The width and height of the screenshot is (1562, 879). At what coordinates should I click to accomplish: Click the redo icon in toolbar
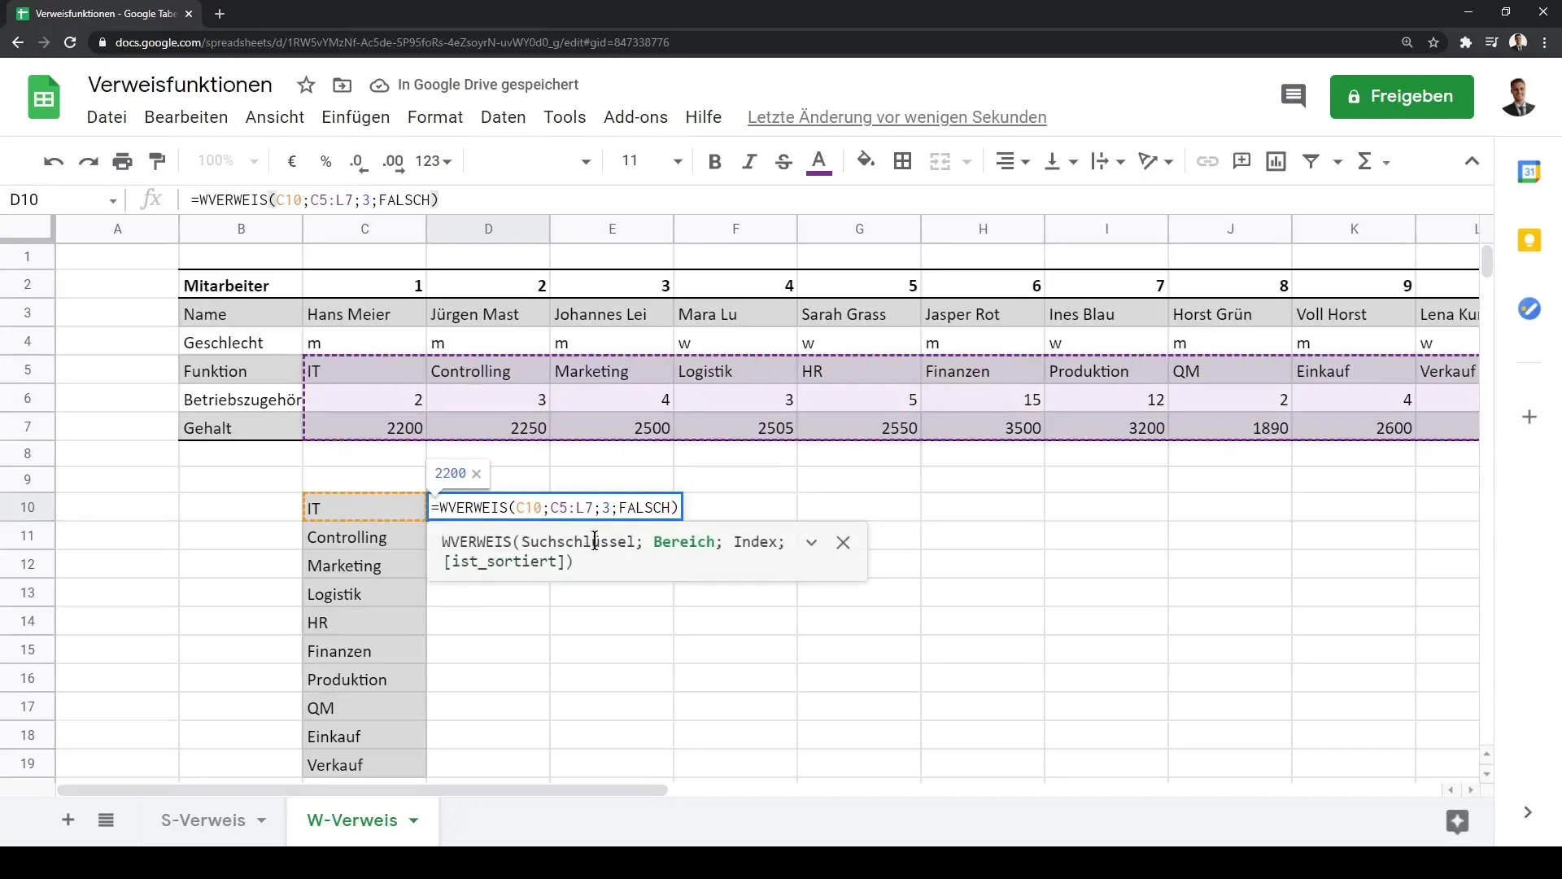coord(88,161)
